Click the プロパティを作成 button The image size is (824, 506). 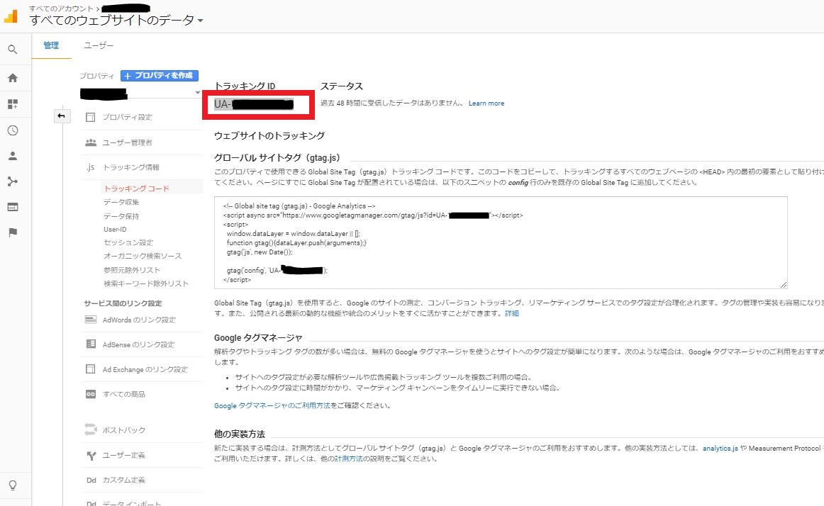pos(160,76)
